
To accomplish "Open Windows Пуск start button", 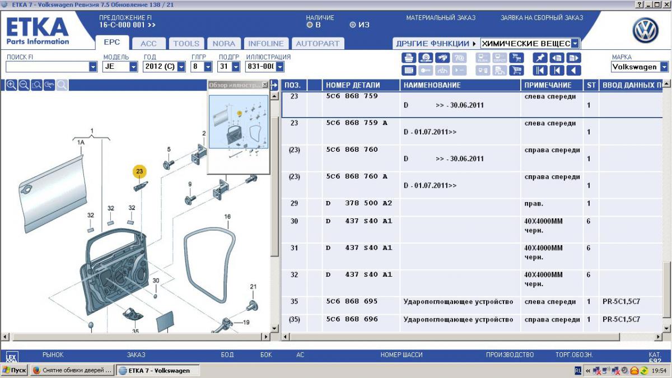I will click(15, 370).
